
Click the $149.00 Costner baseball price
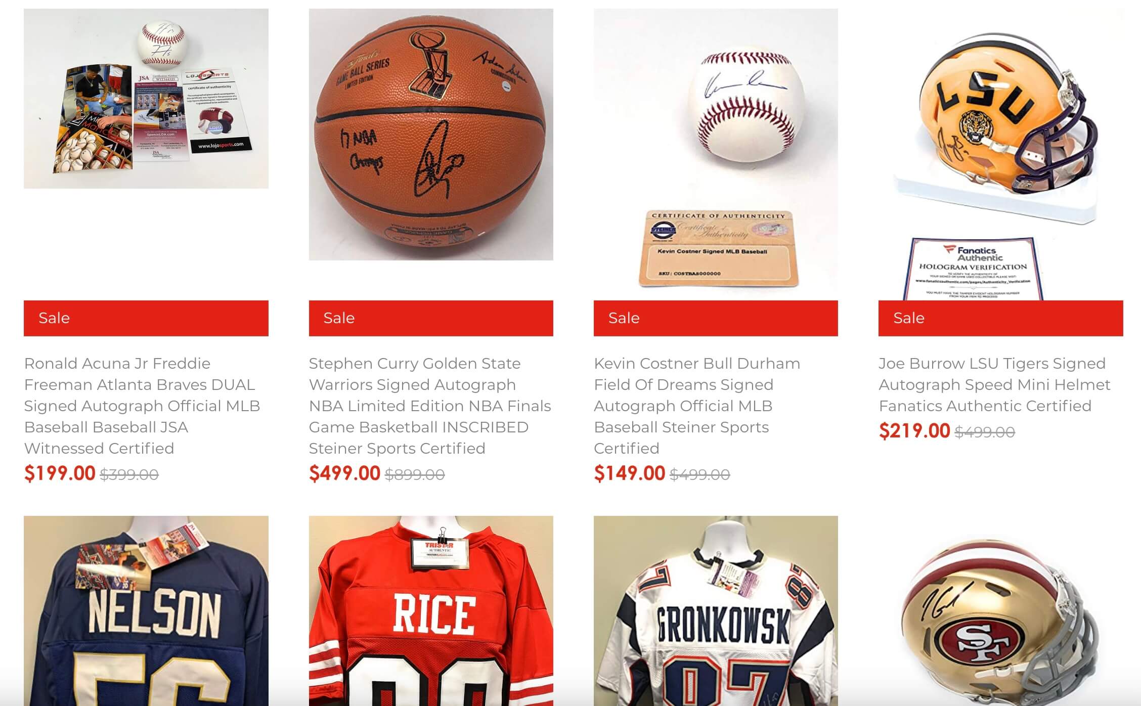(629, 473)
